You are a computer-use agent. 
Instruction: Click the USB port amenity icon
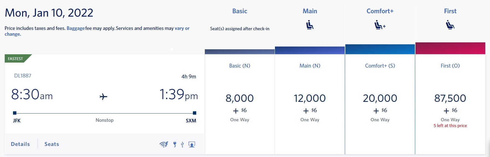pos(182,144)
